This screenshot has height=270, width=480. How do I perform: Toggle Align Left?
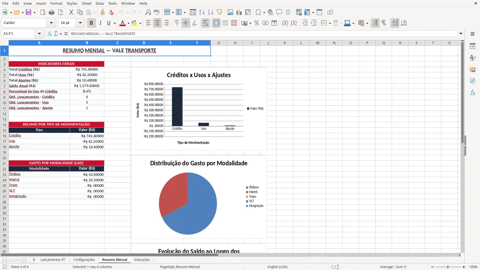pyautogui.click(x=148, y=23)
